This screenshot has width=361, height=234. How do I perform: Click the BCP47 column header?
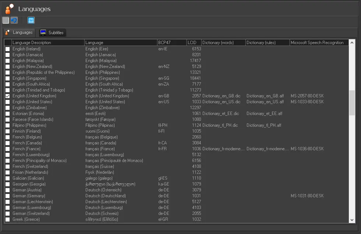pos(171,43)
